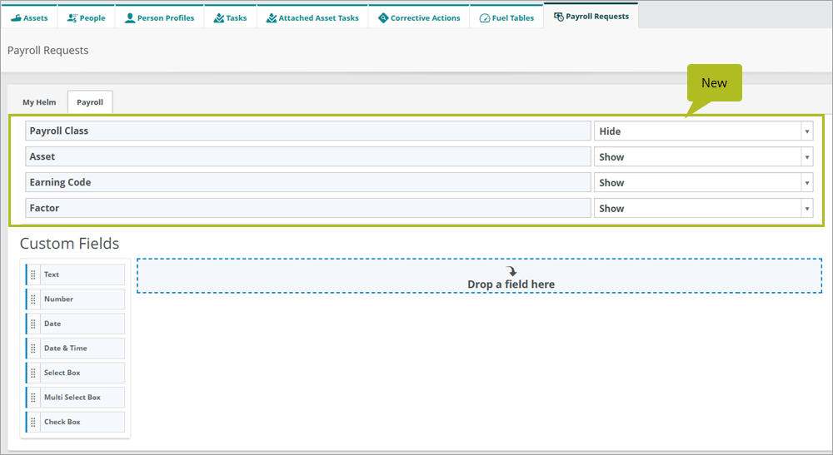The width and height of the screenshot is (833, 455).
Task: Click the Attached Asset Tasks icon
Action: 271,18
